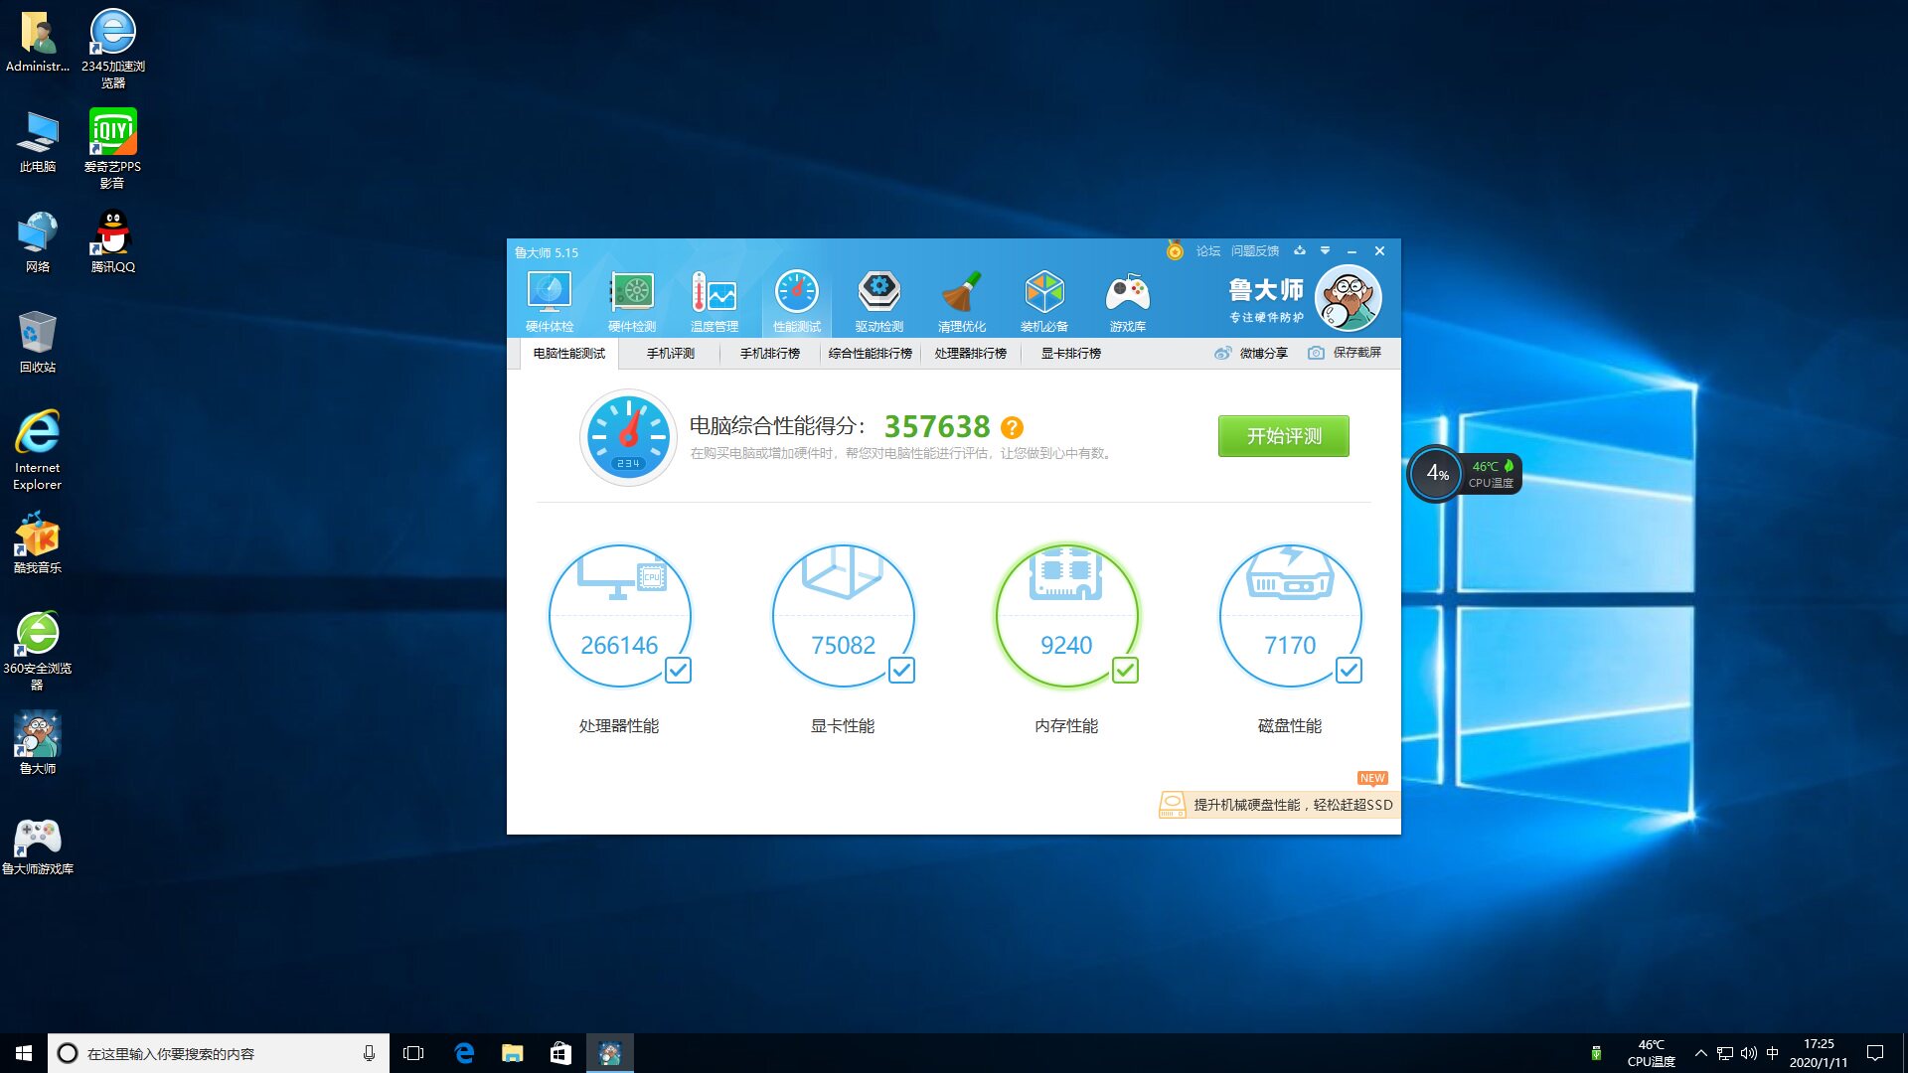Open the 网络 network desktop icon
The height and width of the screenshot is (1073, 1908).
tap(38, 241)
